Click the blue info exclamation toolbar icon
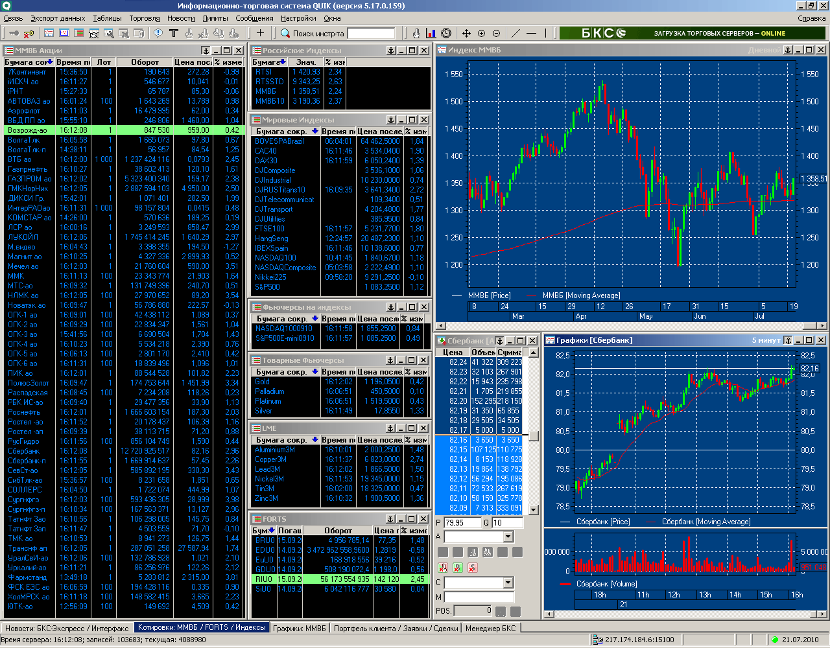Viewport: 830px width, 648px height. (158, 33)
